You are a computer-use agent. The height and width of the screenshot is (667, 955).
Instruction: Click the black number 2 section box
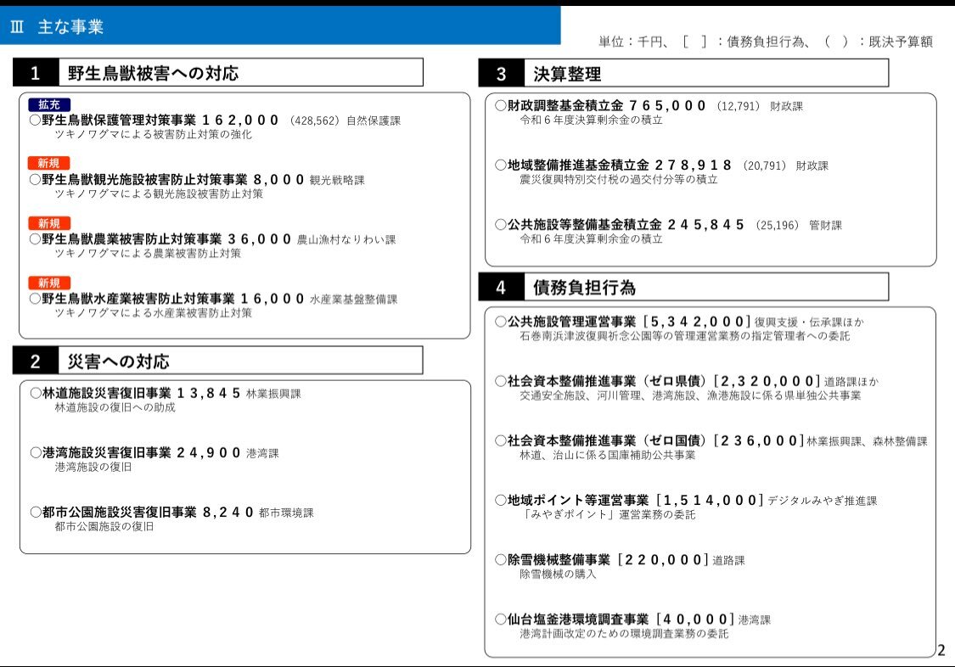[36, 362]
